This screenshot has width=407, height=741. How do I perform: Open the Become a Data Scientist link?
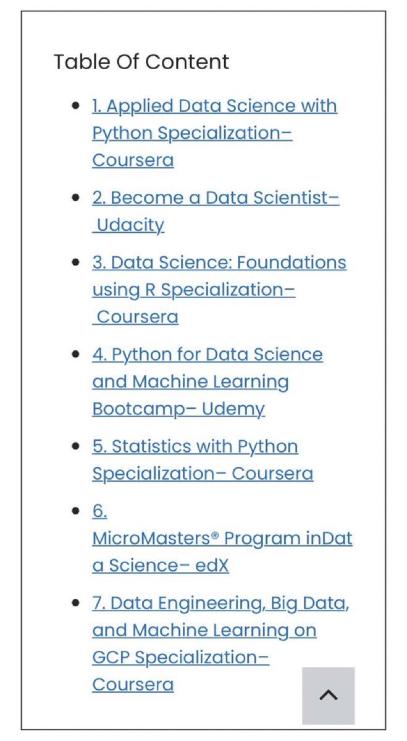click(216, 211)
